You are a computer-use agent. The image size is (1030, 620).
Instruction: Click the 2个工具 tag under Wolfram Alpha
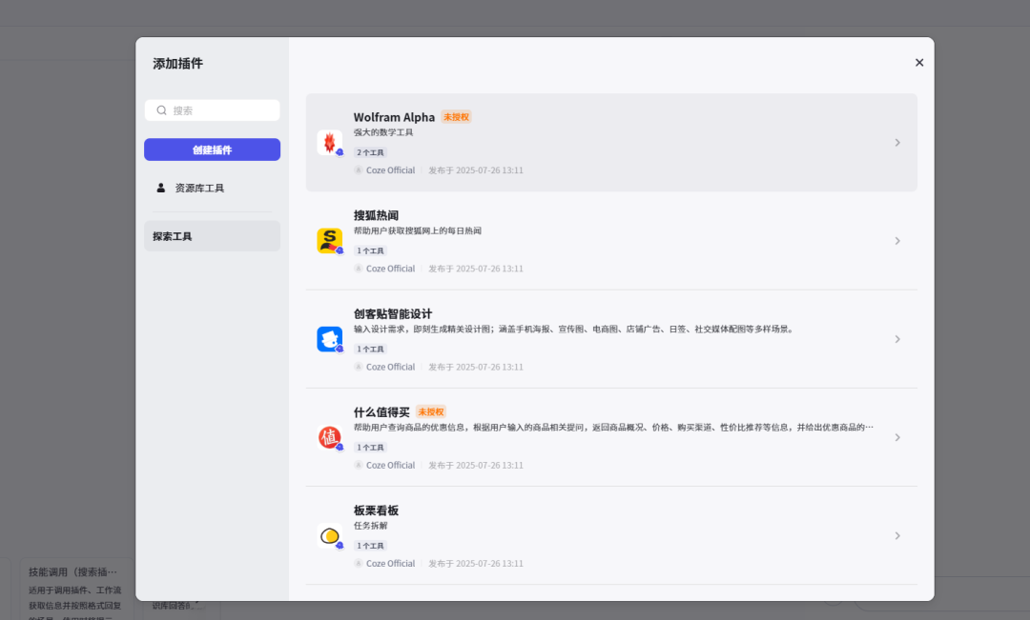tap(370, 152)
